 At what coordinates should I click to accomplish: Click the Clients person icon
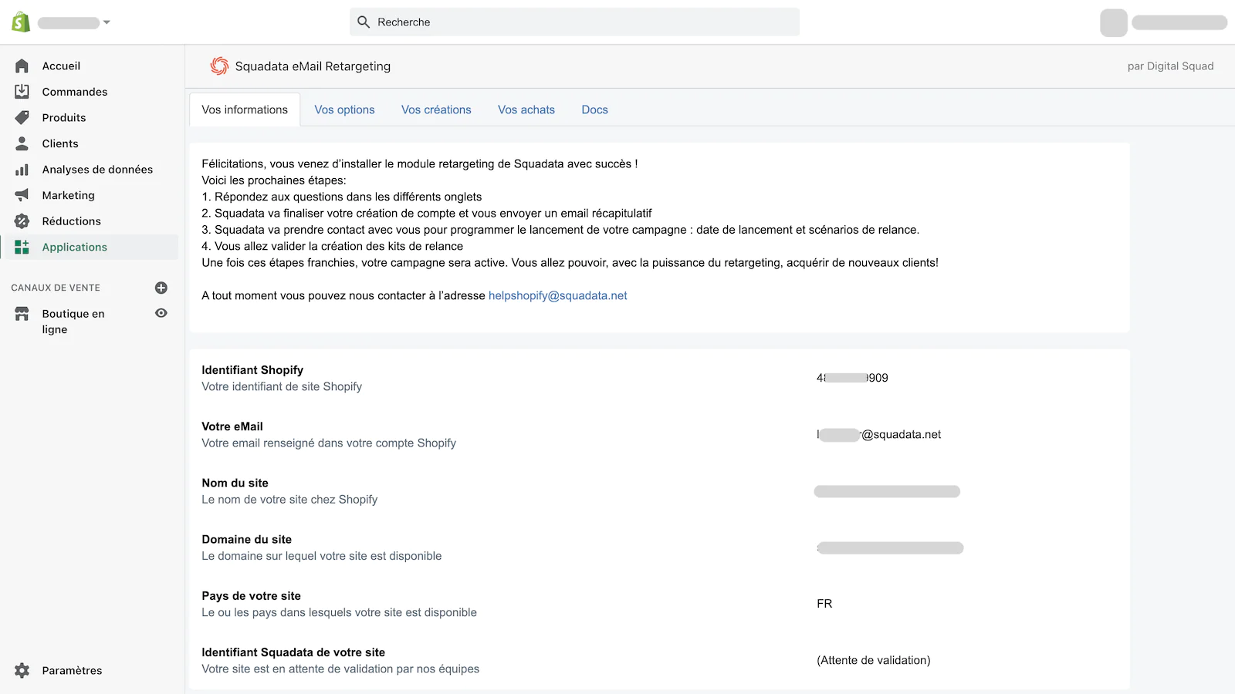click(x=22, y=143)
